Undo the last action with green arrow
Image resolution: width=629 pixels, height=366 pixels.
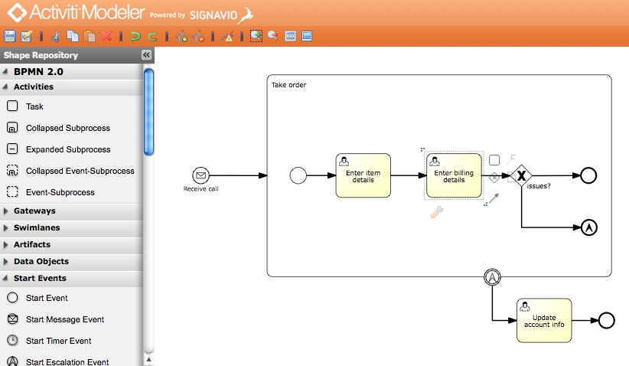click(x=135, y=36)
